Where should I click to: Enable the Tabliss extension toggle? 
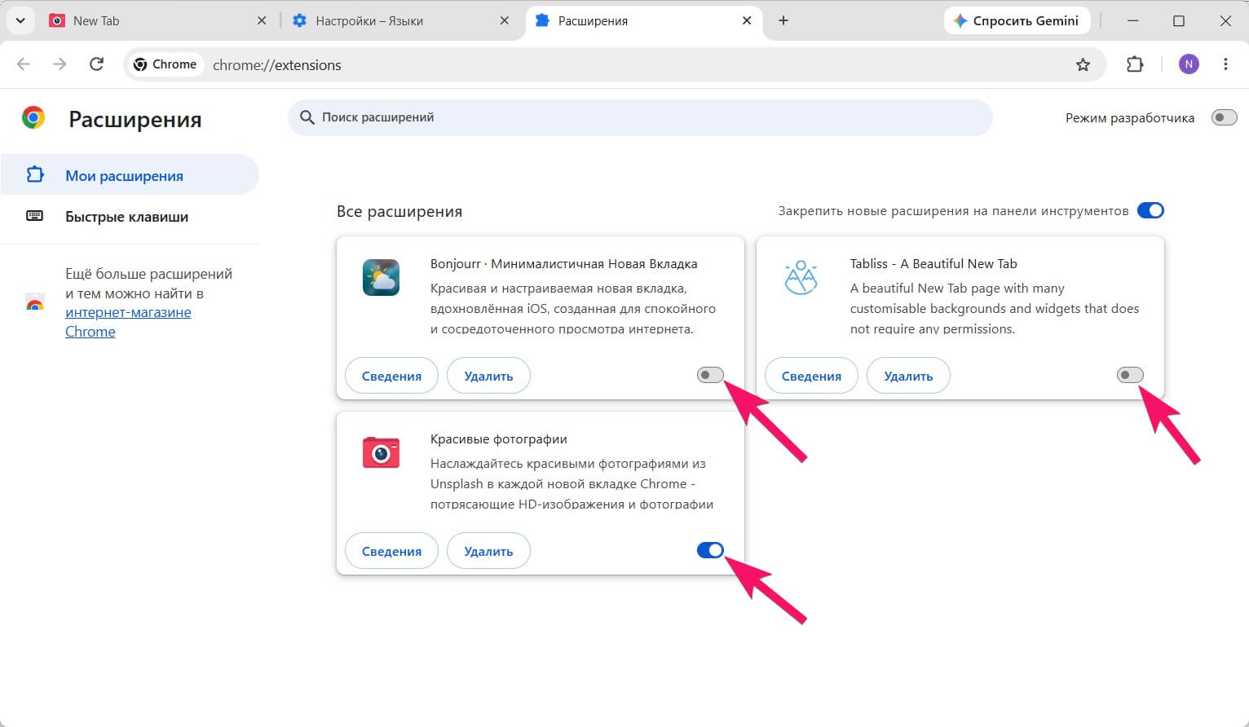click(x=1130, y=375)
